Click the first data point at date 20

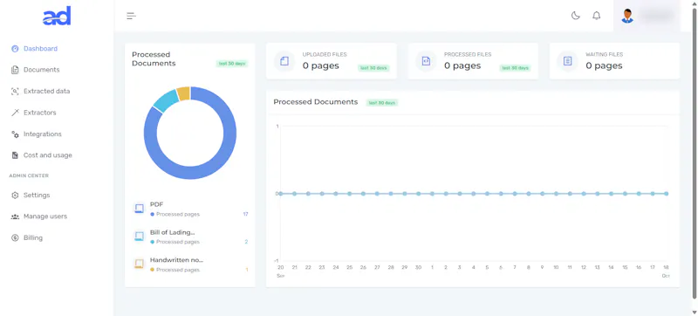[x=280, y=194]
